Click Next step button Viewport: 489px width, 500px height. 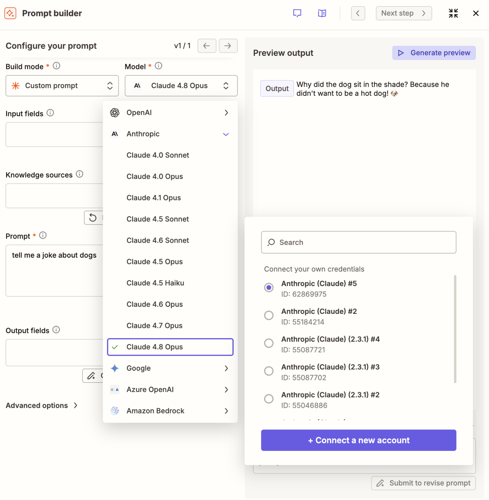[x=404, y=13]
